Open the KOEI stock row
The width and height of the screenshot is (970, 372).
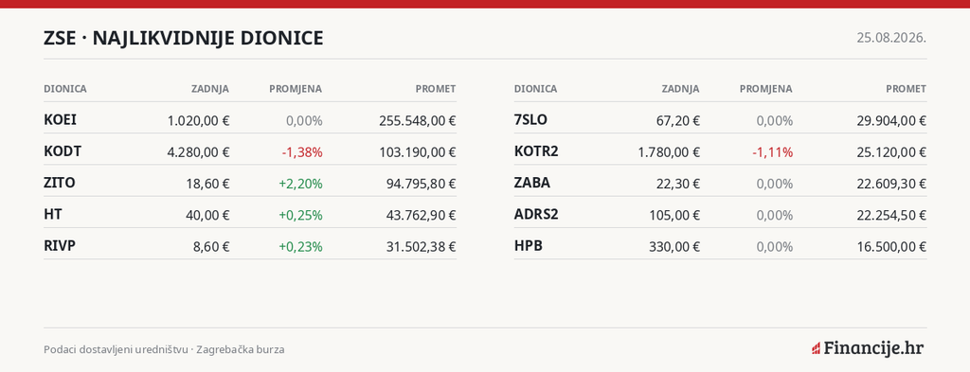click(x=250, y=120)
